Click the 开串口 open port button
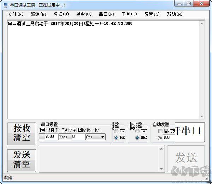Viewport: 212px width, 184px height. tap(190, 132)
